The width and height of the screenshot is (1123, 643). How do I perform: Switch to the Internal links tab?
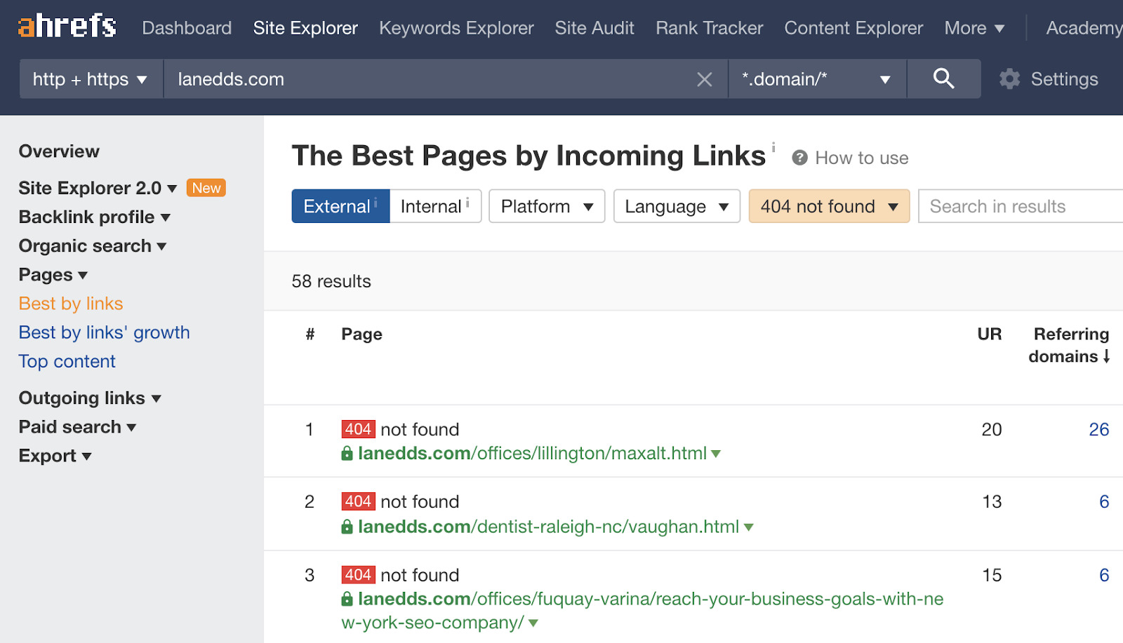[432, 206]
